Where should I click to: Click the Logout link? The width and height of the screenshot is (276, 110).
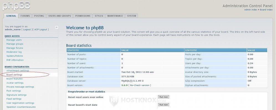pos(27,29)
